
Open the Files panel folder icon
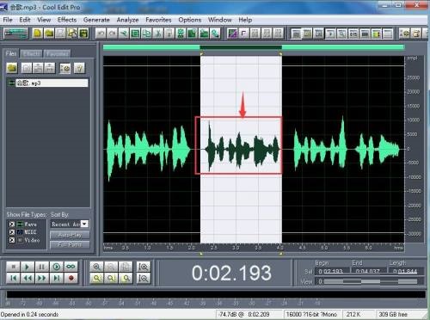(12, 68)
